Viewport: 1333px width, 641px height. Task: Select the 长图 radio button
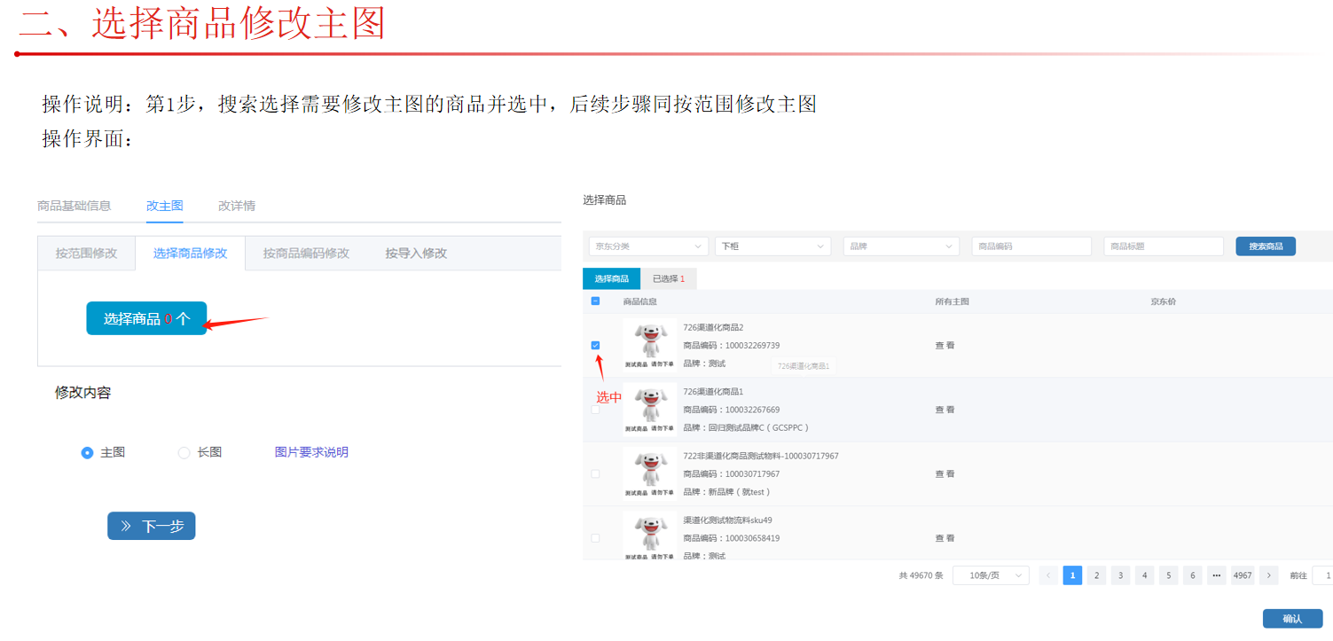coord(184,453)
